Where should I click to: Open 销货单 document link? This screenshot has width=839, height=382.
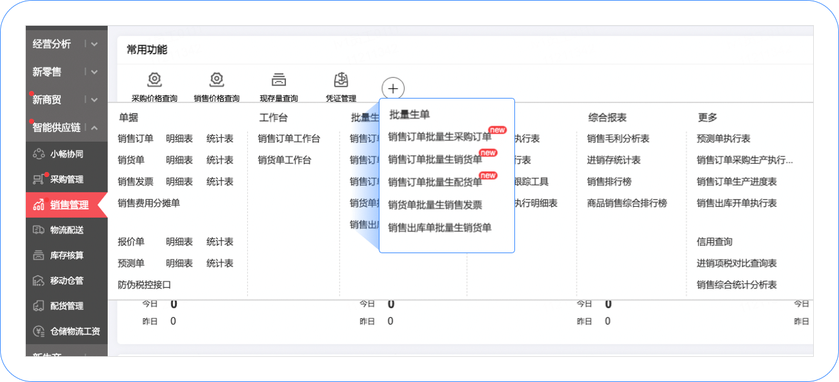pyautogui.click(x=131, y=160)
